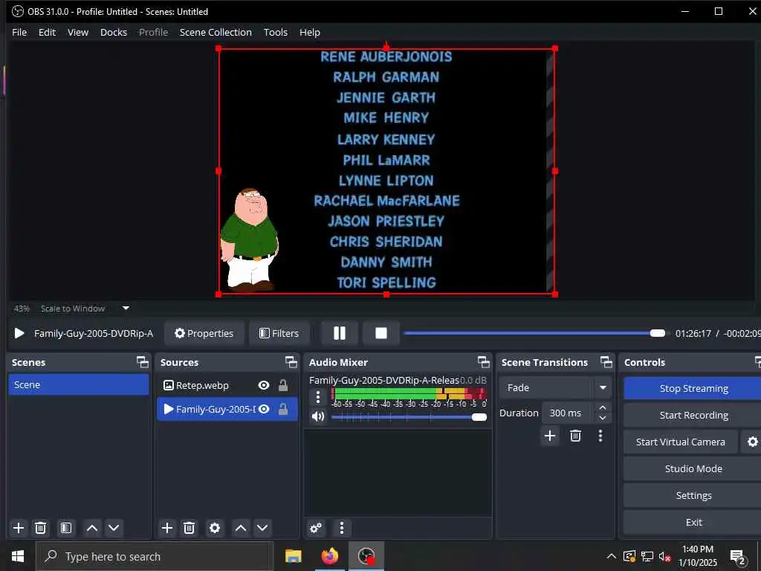
Task: Move scene up arrow
Action: (92, 528)
